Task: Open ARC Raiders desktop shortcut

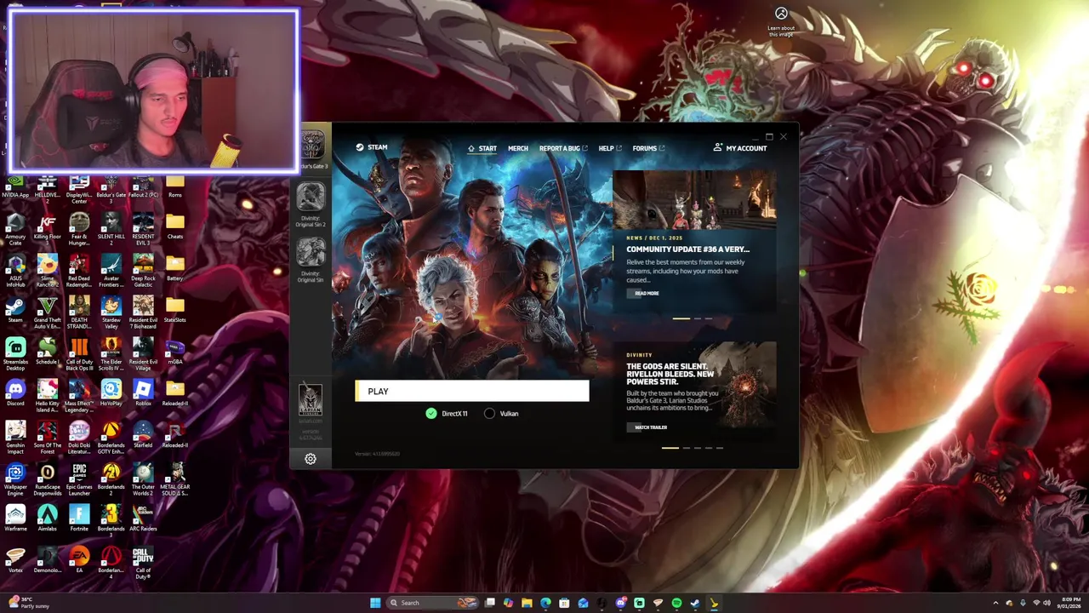Action: click(143, 518)
